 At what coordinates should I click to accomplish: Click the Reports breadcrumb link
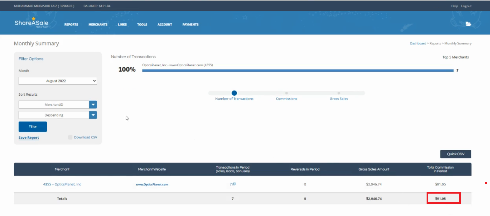tap(435, 43)
